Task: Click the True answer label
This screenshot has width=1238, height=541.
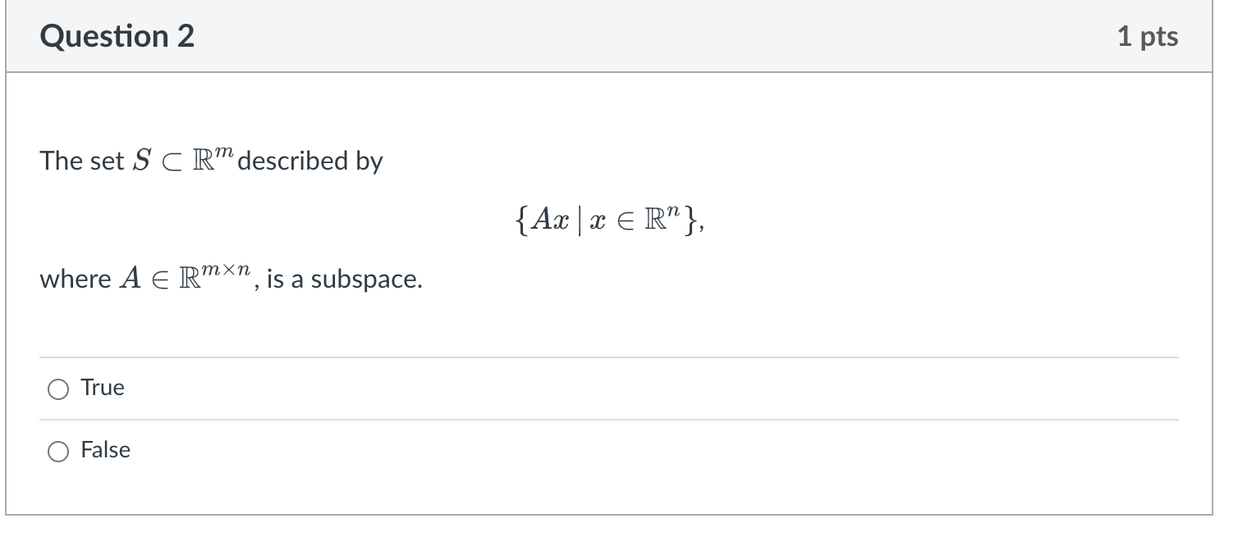Action: click(102, 388)
